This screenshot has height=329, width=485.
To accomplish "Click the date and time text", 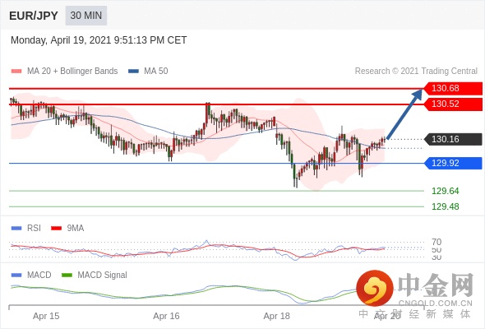I will (x=99, y=40).
